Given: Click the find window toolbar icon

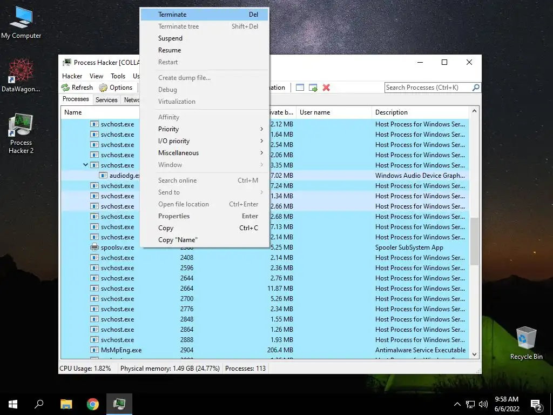Looking at the screenshot, I should point(300,88).
